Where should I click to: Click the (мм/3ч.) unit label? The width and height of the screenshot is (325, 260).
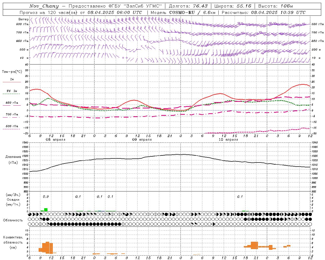pyautogui.click(x=13, y=195)
